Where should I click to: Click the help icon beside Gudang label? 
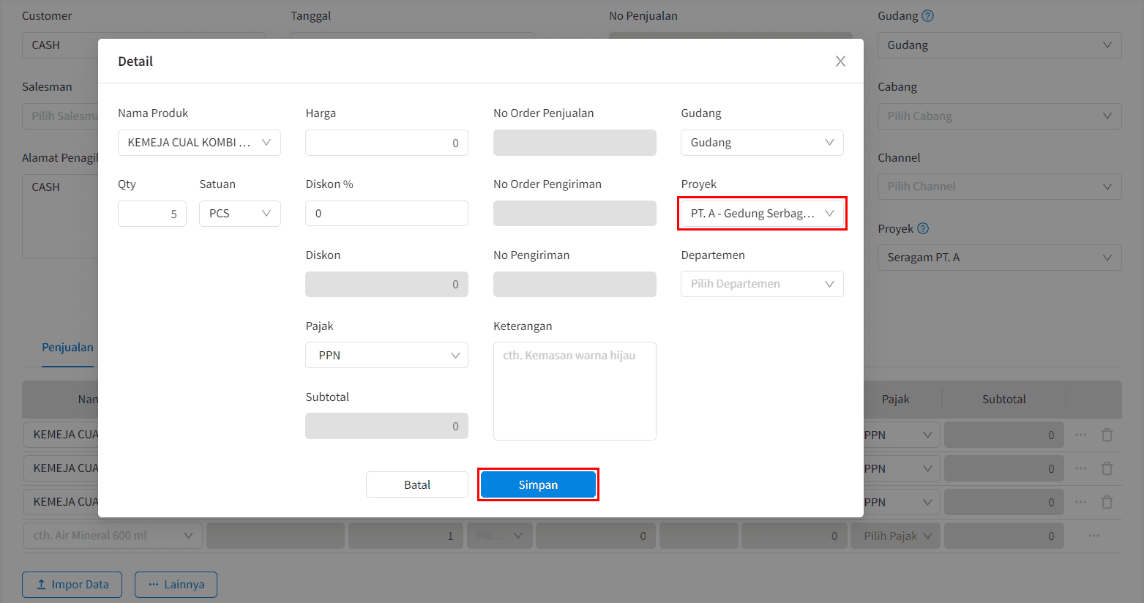(x=927, y=15)
